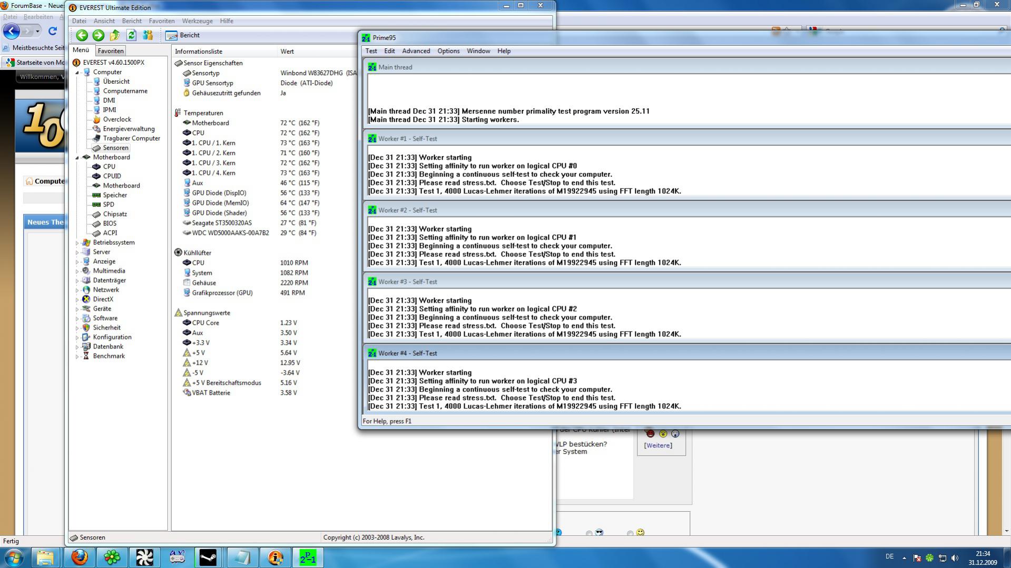Open the Bericht report wizard
The width and height of the screenshot is (1011, 568).
(183, 35)
